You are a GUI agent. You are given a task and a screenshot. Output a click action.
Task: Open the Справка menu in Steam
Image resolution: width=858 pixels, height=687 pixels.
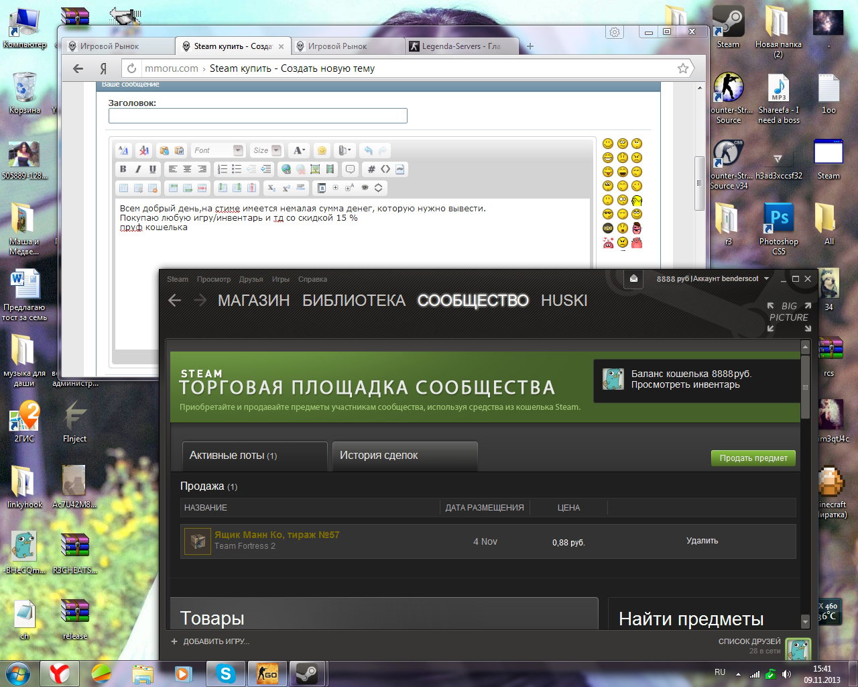(x=312, y=279)
